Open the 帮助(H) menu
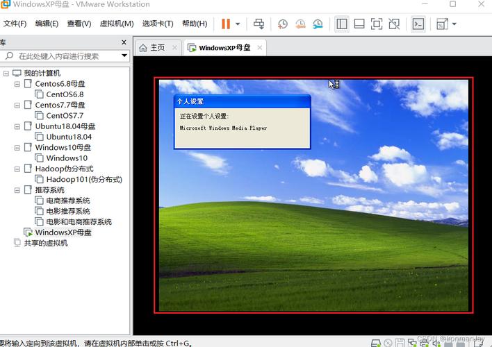Screen dimensions: 492x347 pos(195,24)
